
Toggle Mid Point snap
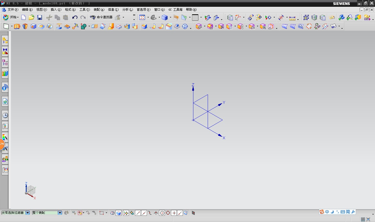[x=144, y=213]
